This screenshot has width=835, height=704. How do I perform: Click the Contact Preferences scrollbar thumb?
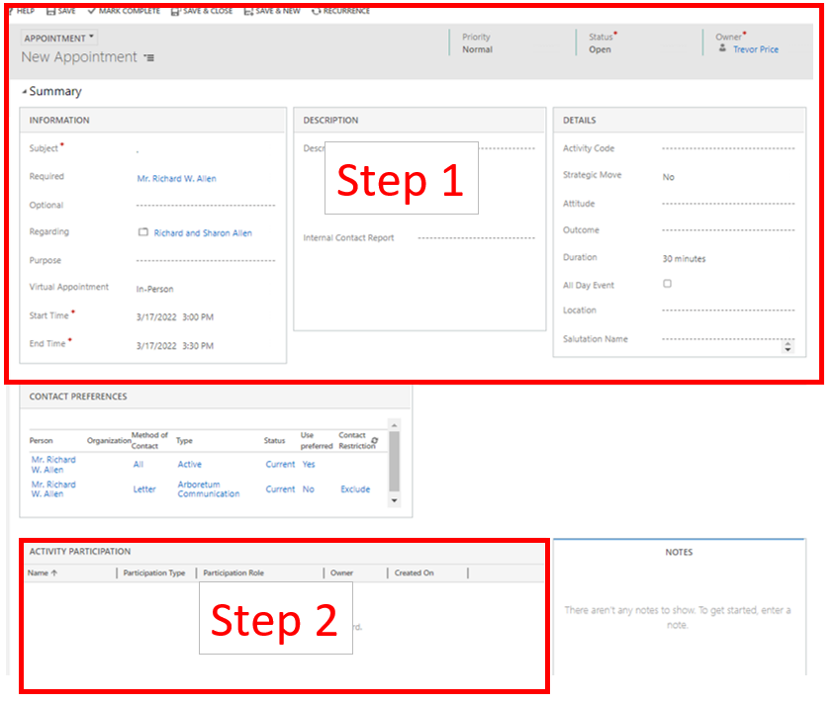(394, 462)
